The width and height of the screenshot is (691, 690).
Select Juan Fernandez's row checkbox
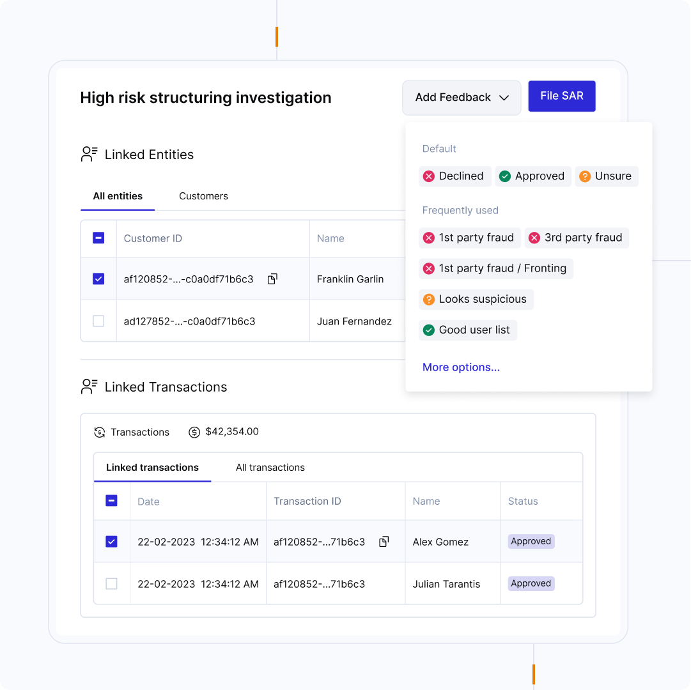[98, 321]
